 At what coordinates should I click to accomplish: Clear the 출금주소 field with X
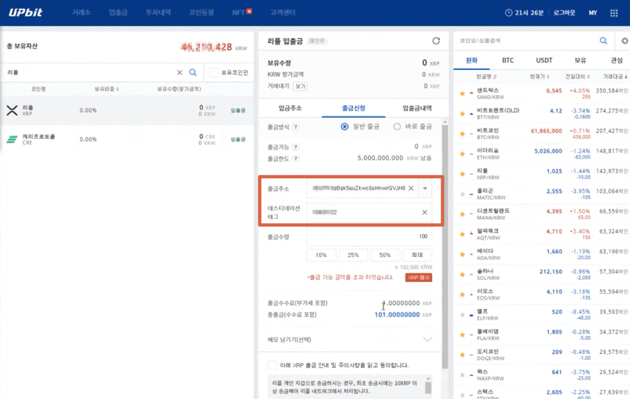tap(411, 189)
